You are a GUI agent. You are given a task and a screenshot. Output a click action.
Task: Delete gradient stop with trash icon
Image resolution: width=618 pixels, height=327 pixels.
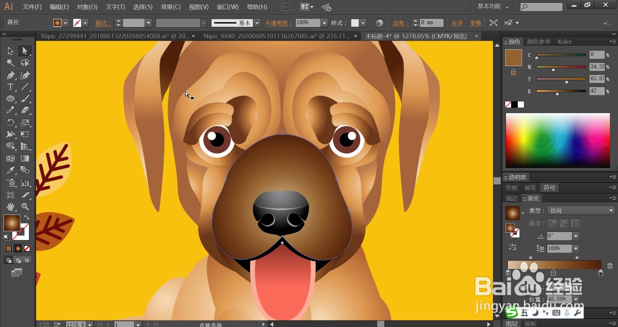[610, 266]
